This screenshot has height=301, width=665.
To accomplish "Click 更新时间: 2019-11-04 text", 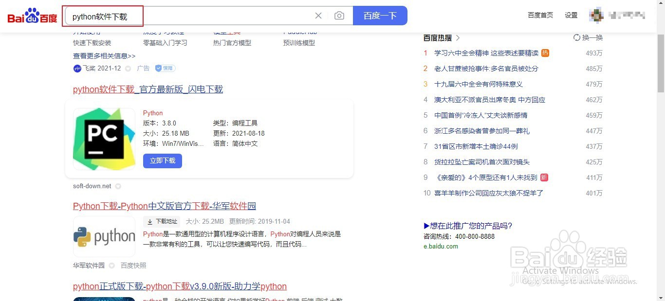I will 259,221.
